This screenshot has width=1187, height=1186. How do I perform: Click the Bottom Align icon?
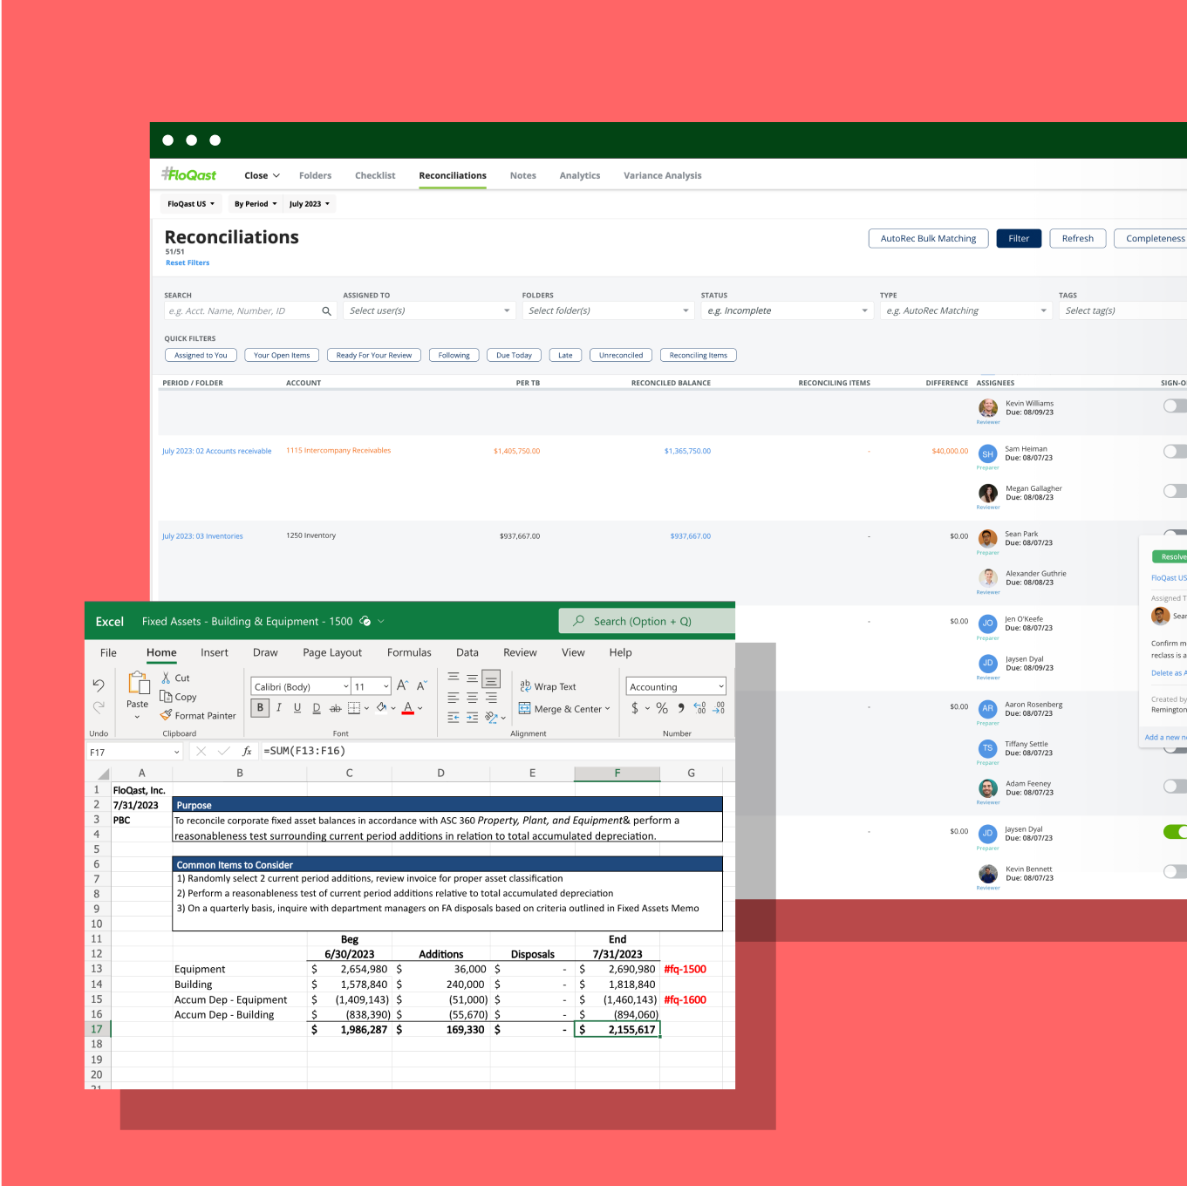point(491,678)
